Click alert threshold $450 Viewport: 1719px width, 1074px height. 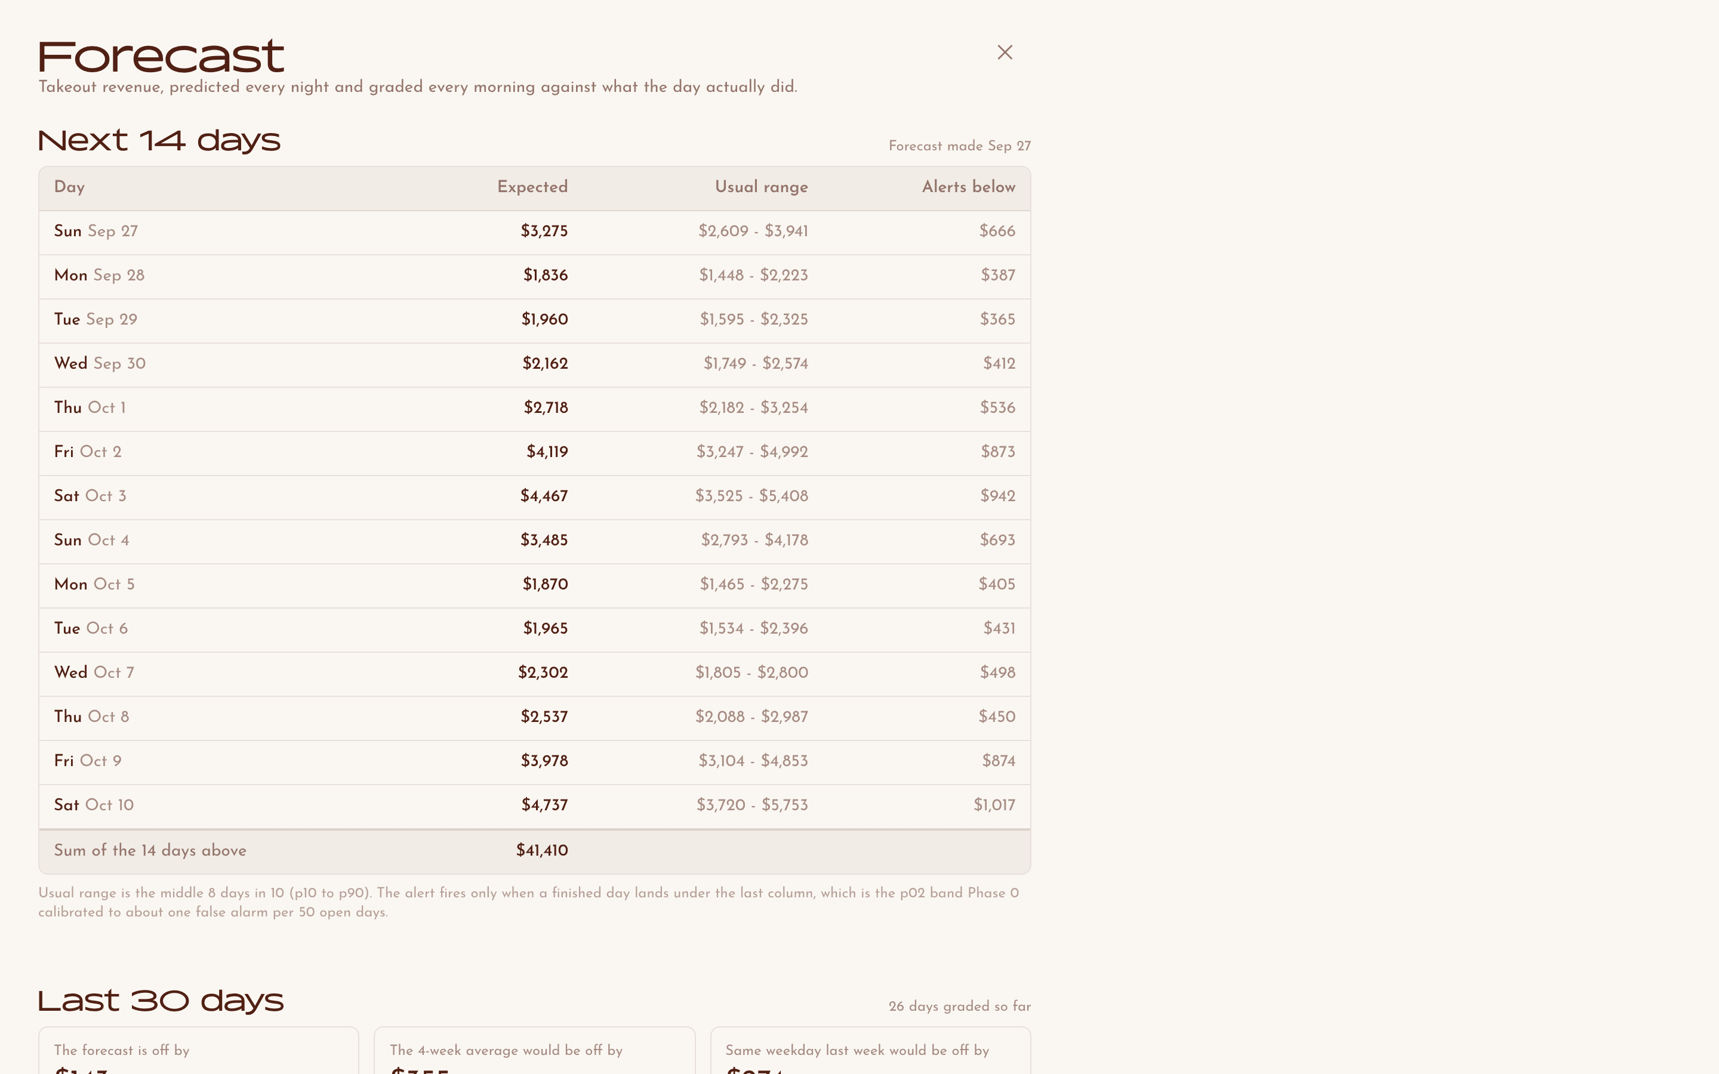click(997, 717)
